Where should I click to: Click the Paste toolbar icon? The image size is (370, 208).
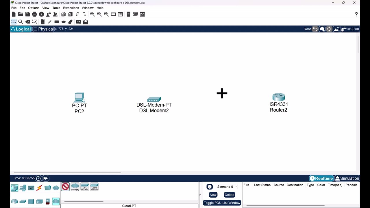pos(70,14)
